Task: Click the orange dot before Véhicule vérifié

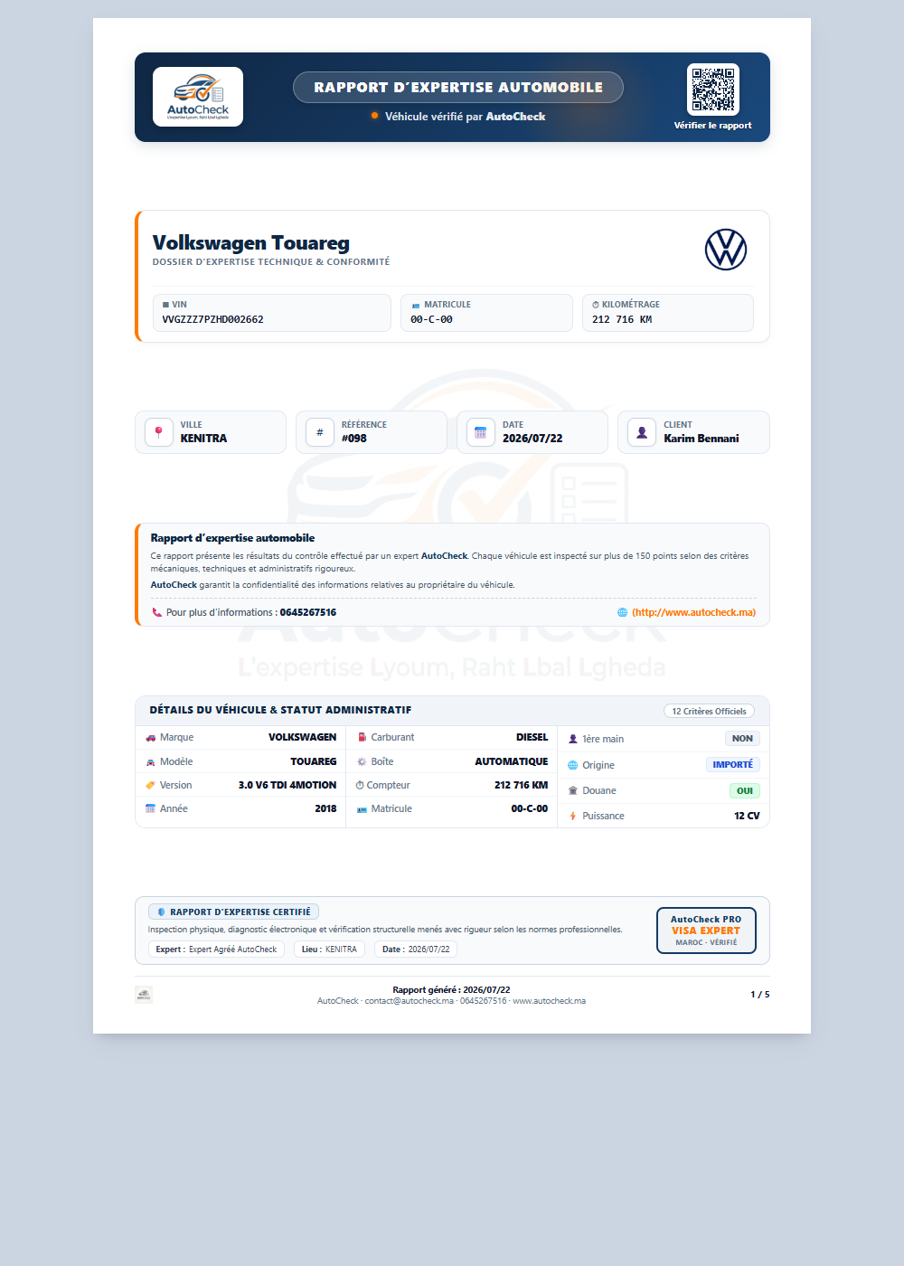Action: (374, 116)
